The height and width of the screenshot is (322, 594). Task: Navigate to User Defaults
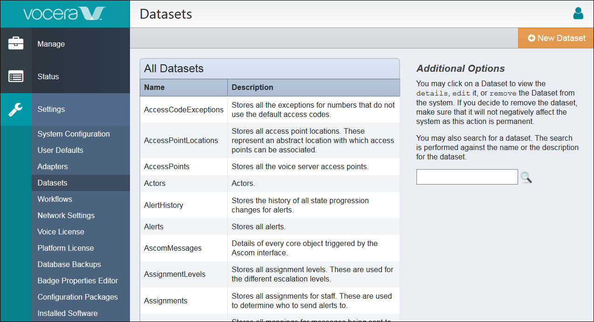point(60,150)
